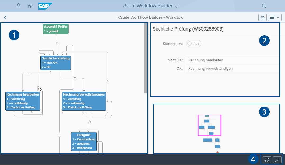Image resolution: width=285 pixels, height=165 pixels.
Task: Toggle the Startknoten AUS switch
Action: (x=194, y=43)
